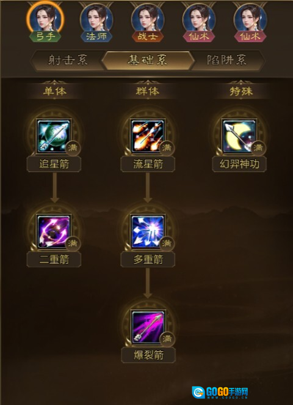
Task: Click the 爆裂箭 skill icon
Action: click(x=148, y=327)
